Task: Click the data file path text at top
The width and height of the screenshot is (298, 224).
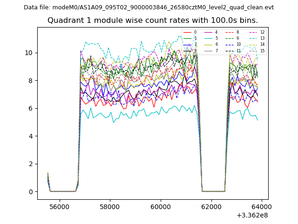Action: (x=149, y=7)
